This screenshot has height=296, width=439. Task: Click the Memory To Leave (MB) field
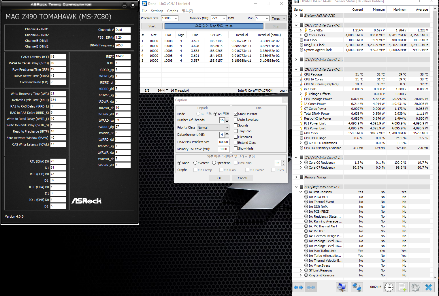tap(223, 149)
